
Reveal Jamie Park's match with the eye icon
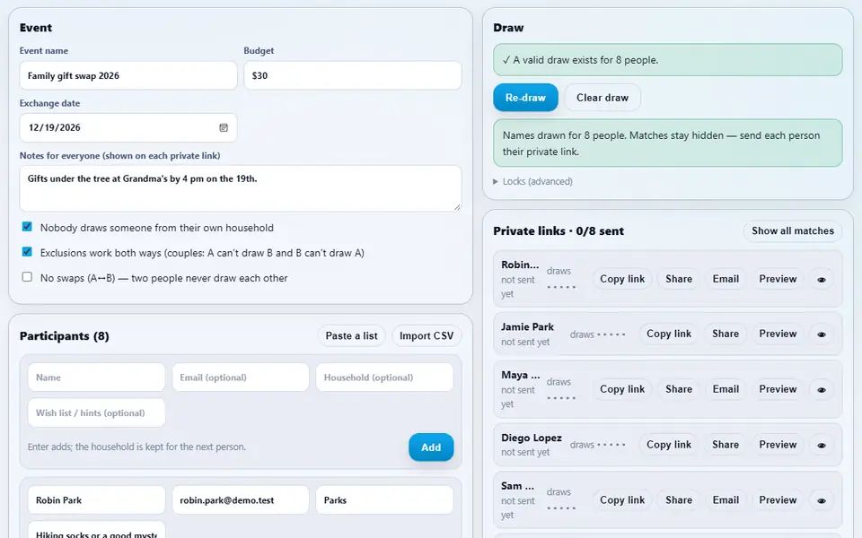[x=822, y=334]
